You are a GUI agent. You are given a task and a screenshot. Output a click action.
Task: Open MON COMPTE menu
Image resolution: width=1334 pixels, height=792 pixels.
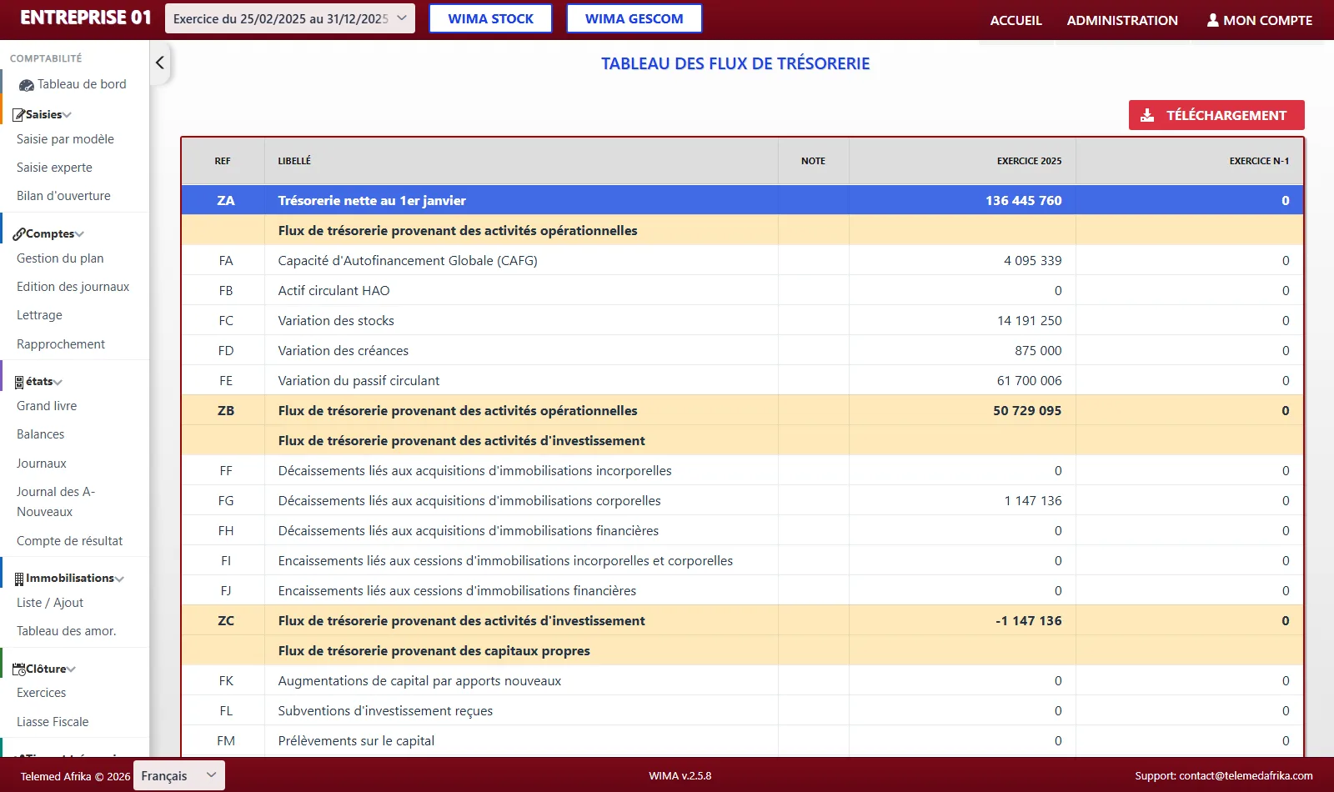(1260, 20)
